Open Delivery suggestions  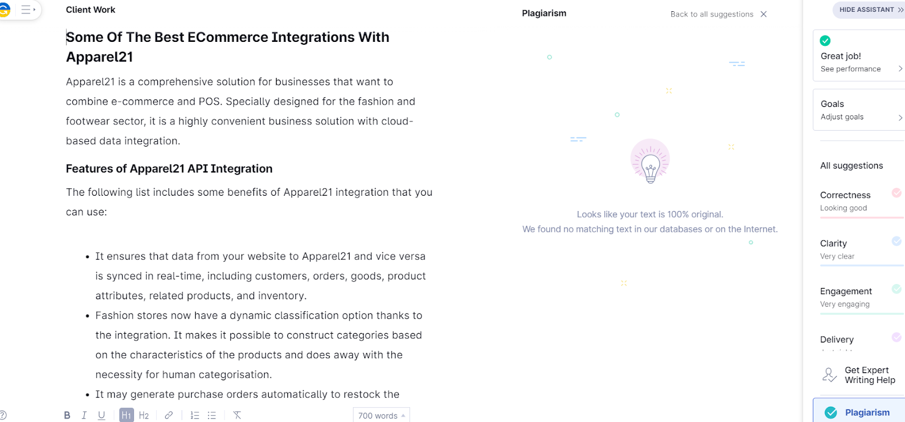[861, 340]
